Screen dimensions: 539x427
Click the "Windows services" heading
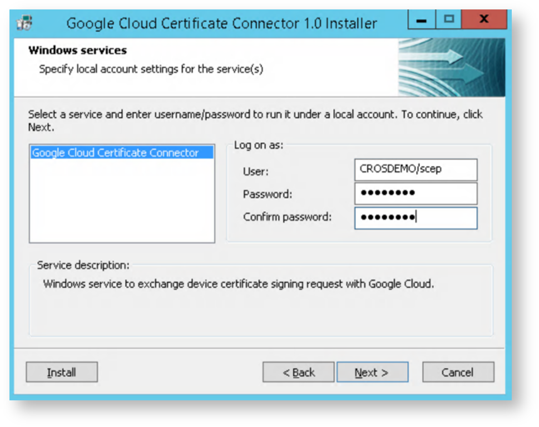pos(77,51)
